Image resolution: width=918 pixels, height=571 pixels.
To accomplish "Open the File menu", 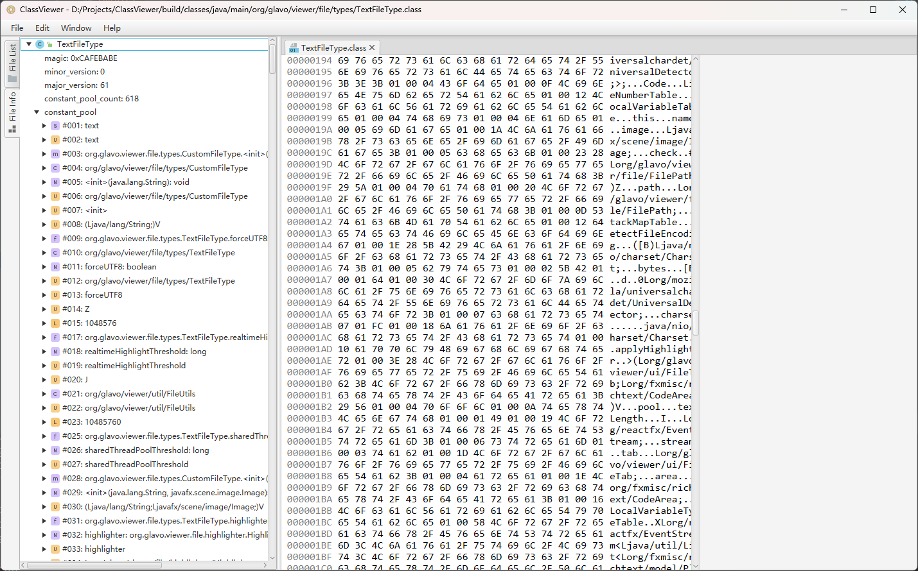I will [x=17, y=28].
